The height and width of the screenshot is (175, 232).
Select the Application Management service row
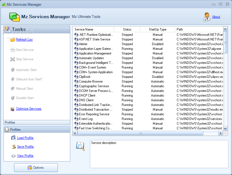point(148,53)
